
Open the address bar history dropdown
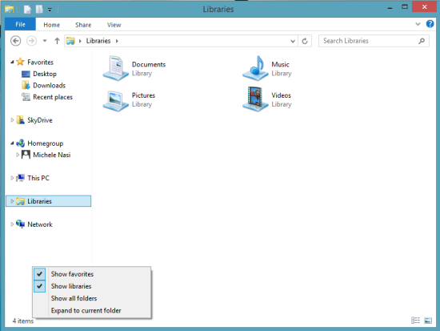[x=293, y=42]
